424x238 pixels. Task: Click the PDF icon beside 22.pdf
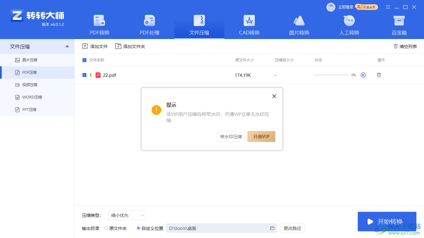point(98,75)
